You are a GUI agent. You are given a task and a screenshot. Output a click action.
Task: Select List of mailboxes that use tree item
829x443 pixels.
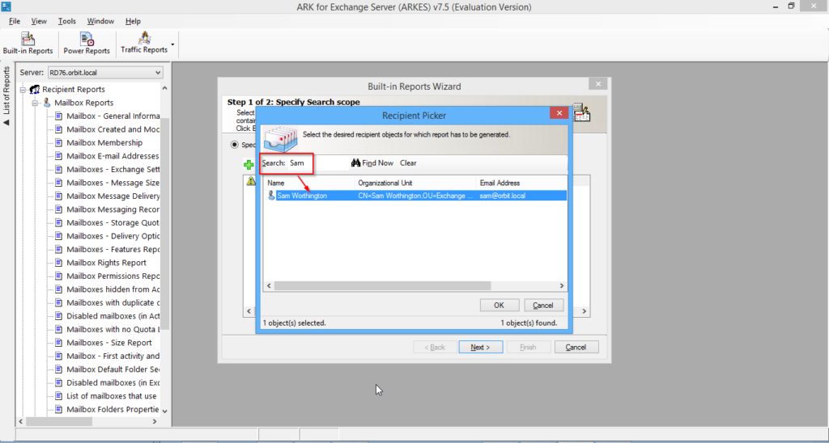coord(112,396)
